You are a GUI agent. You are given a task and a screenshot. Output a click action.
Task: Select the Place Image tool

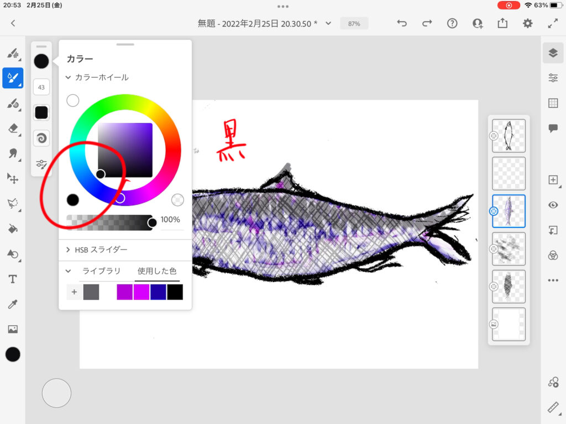pos(13,329)
